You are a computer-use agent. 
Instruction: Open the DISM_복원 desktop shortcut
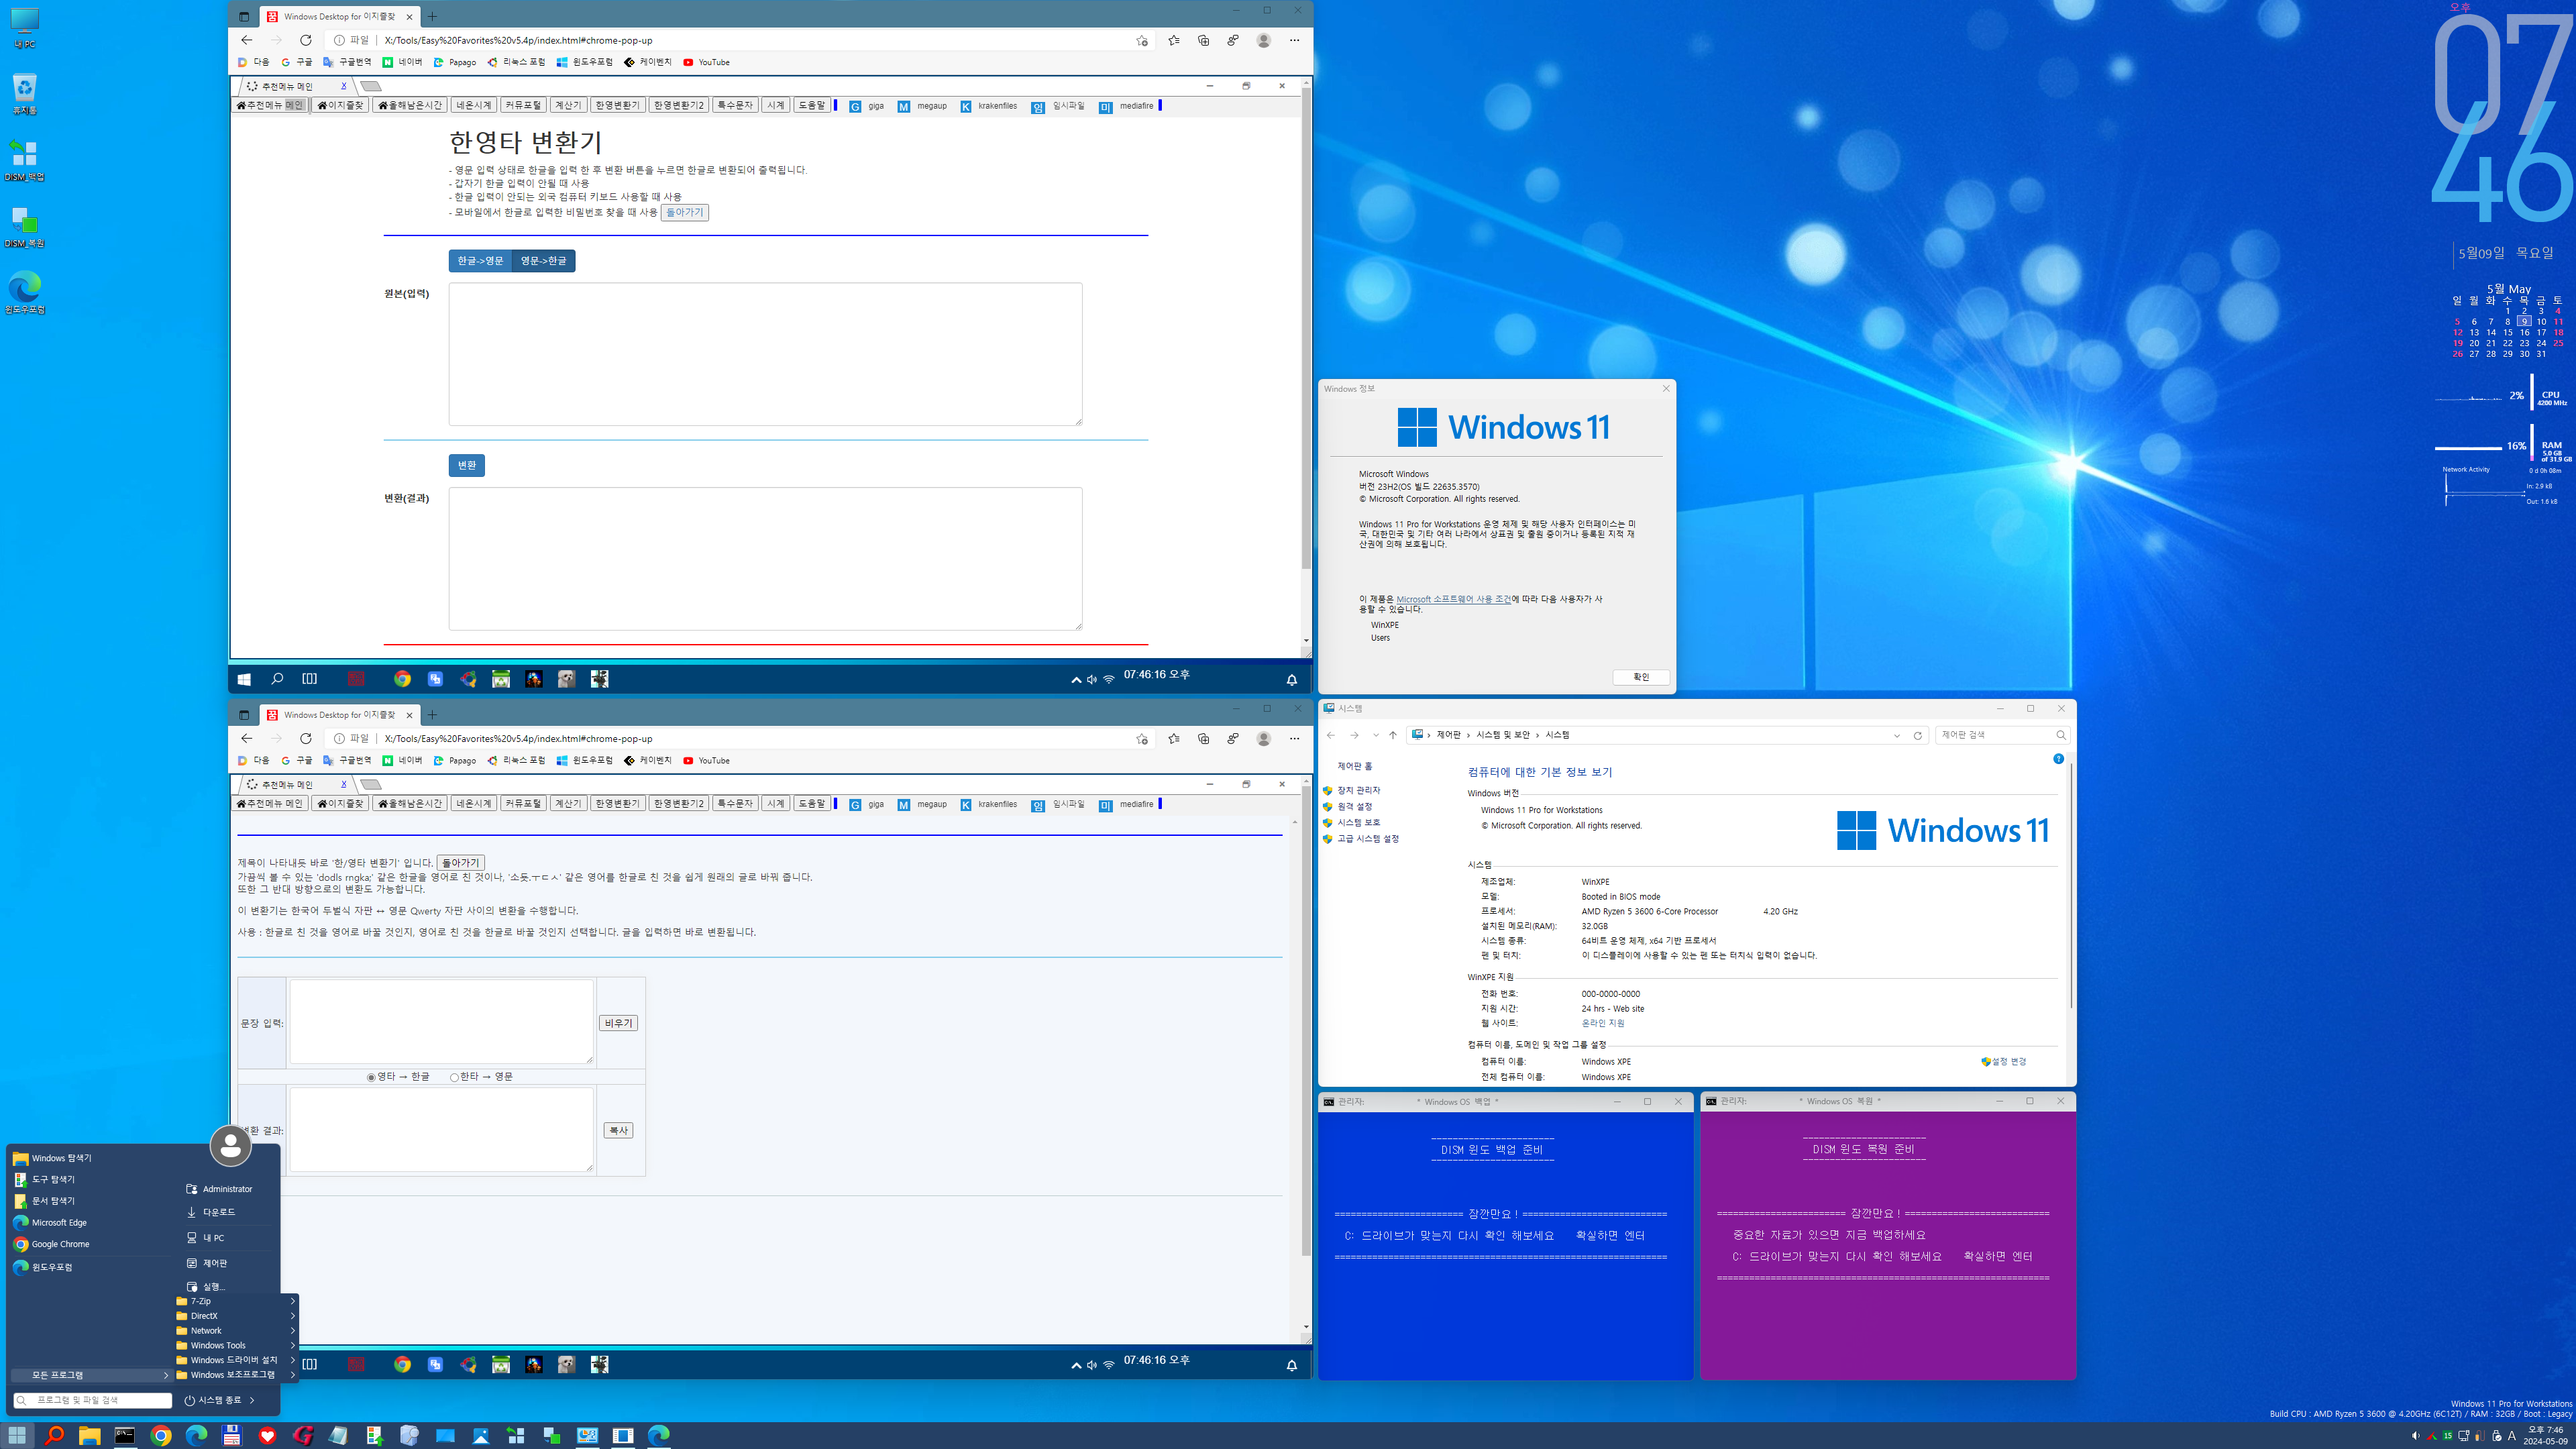24,227
